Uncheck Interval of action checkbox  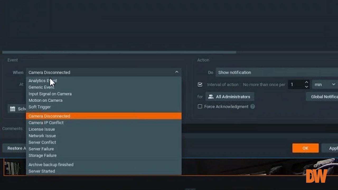pyautogui.click(x=200, y=85)
